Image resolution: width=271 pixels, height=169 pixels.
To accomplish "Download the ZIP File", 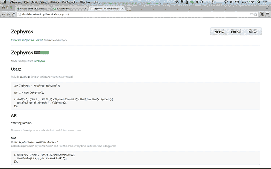I will 219,31.
